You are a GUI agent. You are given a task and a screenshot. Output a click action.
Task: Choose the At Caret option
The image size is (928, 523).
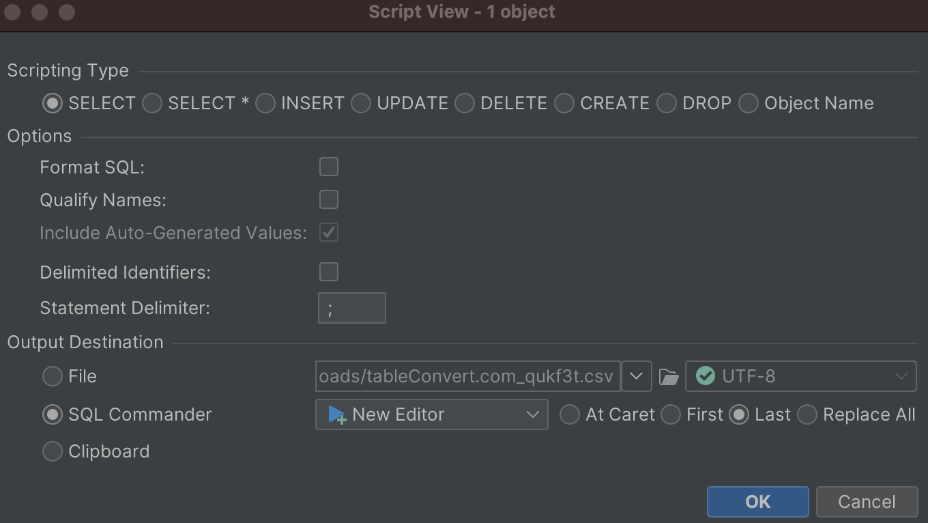pyautogui.click(x=570, y=414)
